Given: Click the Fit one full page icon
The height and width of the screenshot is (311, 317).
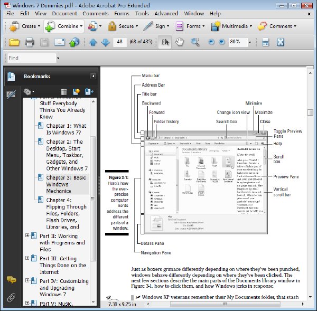Looking at the screenshot, I should [x=281, y=42].
